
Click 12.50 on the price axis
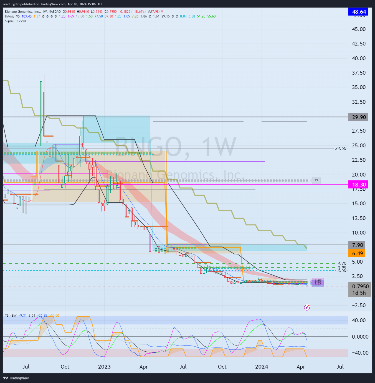(x=359, y=218)
